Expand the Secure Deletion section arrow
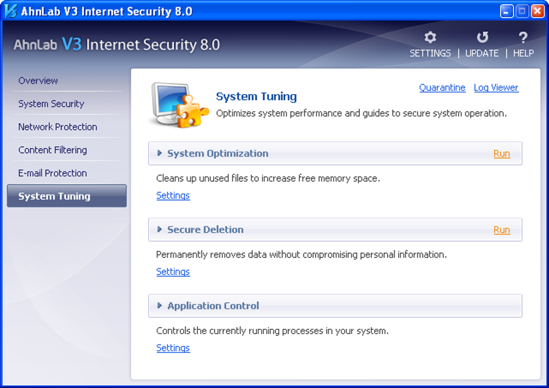This screenshot has height=388, width=549. pos(159,229)
